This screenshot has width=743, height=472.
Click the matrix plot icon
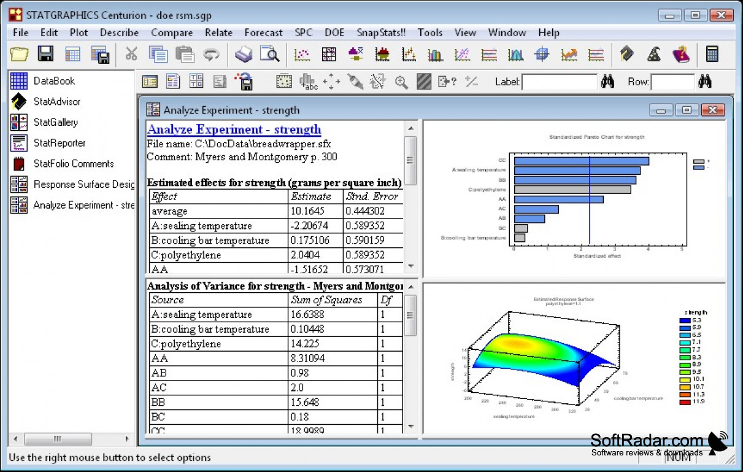[329, 54]
